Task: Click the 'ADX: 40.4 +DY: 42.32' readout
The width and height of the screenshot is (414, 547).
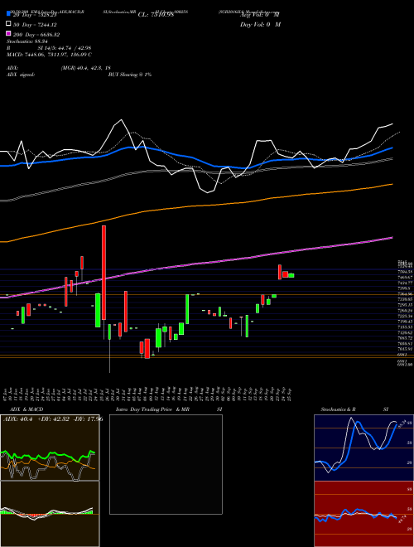Action: click(38, 419)
